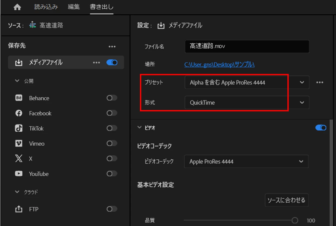Collapse the ビデオ section

(x=139, y=128)
